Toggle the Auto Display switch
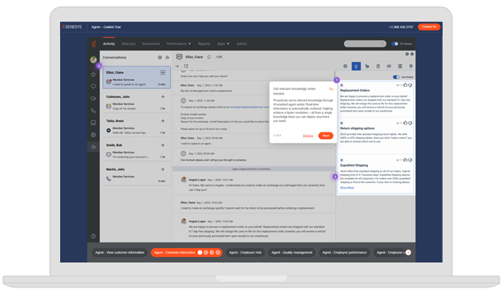 click(396, 77)
